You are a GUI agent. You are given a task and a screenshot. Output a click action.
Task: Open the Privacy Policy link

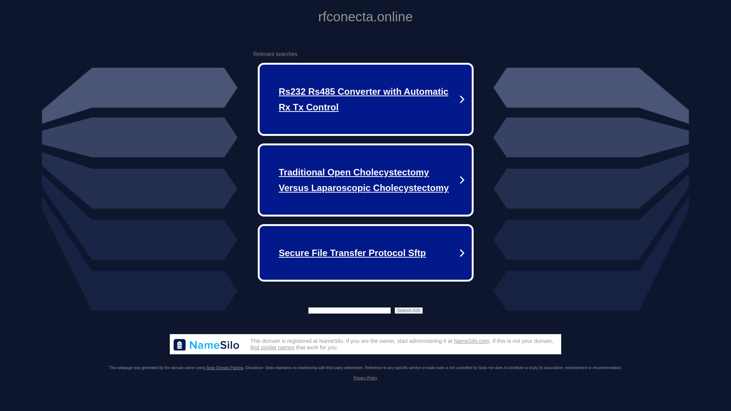[365, 378]
